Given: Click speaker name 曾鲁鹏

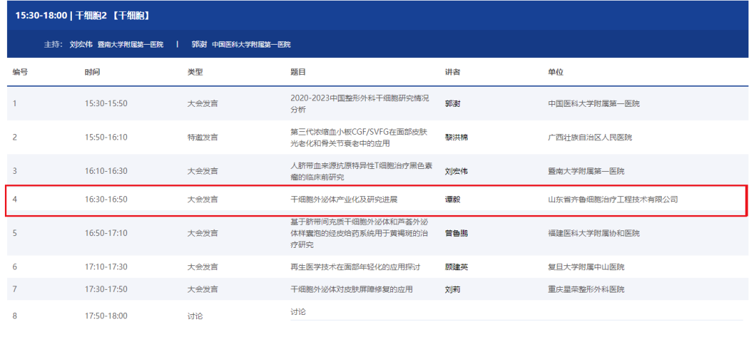Looking at the screenshot, I should pyautogui.click(x=457, y=233).
